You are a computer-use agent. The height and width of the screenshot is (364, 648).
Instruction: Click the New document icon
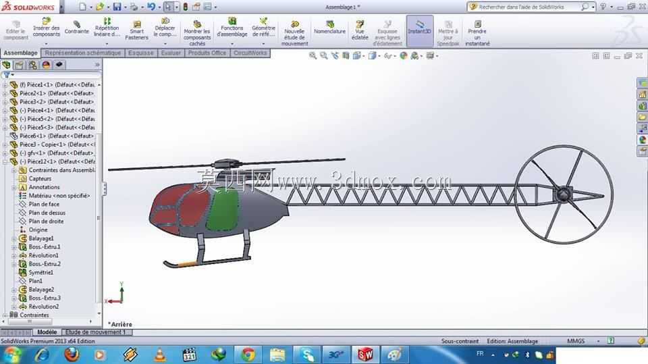pos(83,7)
